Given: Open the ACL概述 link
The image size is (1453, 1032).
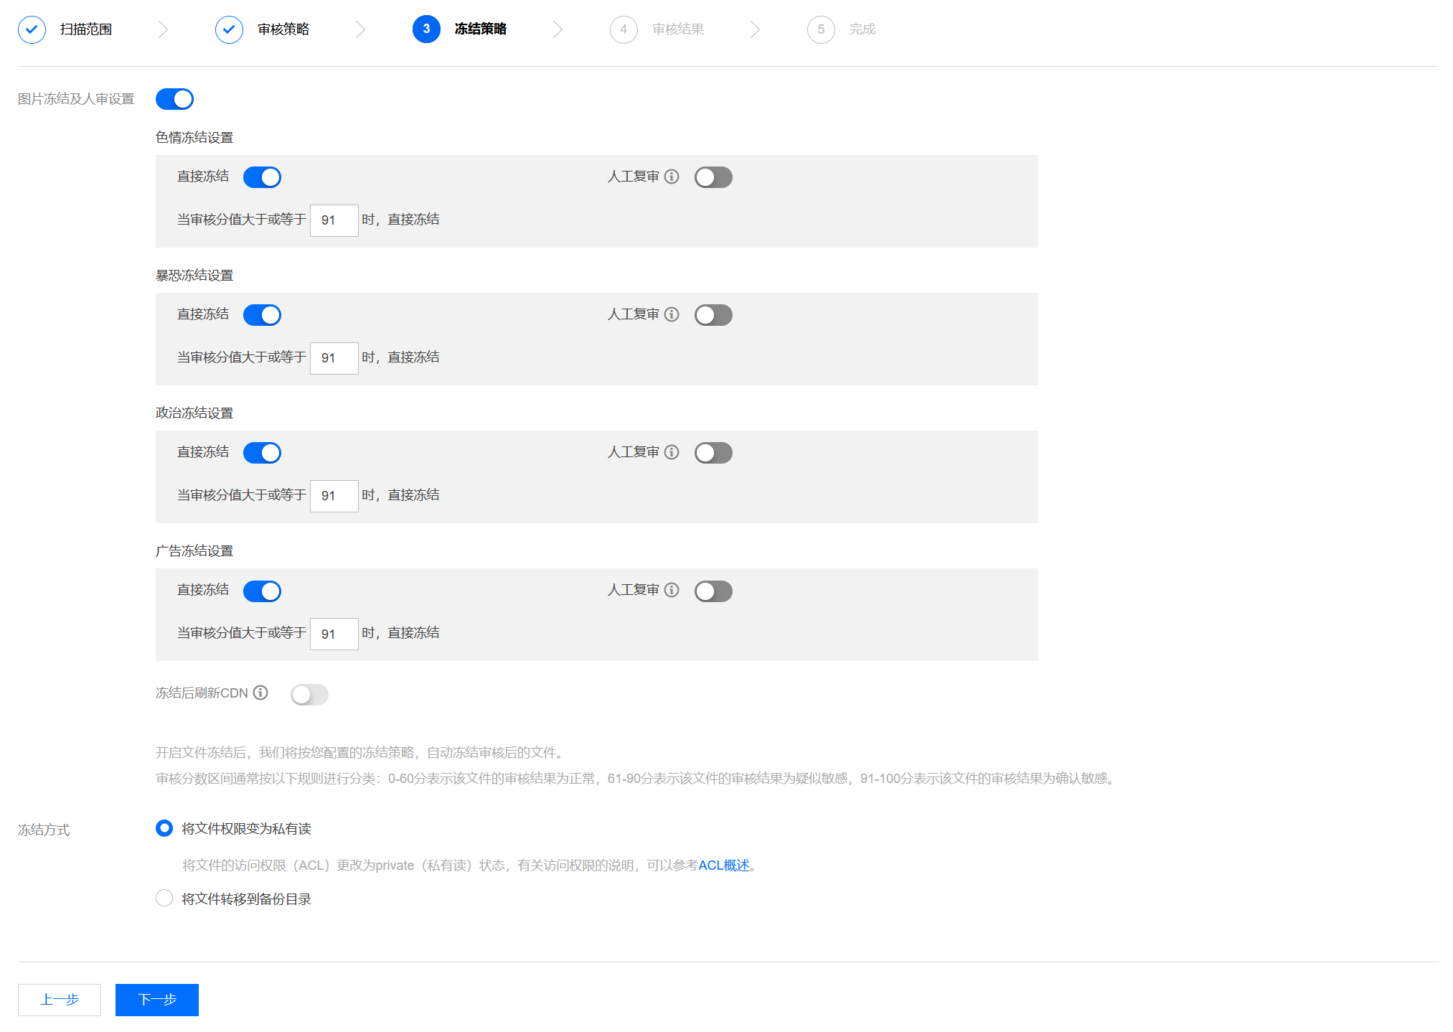Looking at the screenshot, I should pyautogui.click(x=723, y=866).
